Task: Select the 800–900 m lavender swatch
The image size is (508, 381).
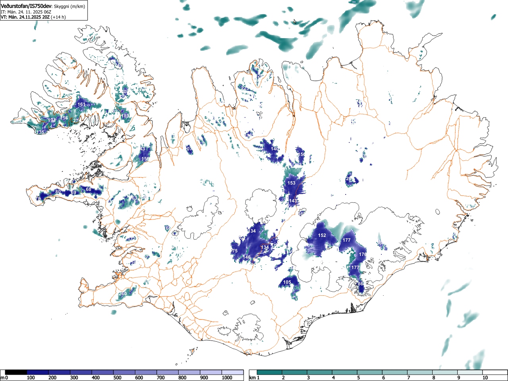Action: [x=189, y=372]
